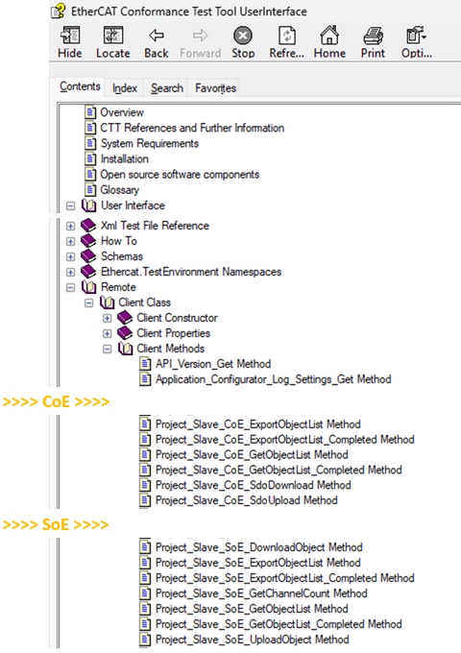This screenshot has width=461, height=653.
Task: Click the open book icon of Client Class
Action: tap(107, 302)
